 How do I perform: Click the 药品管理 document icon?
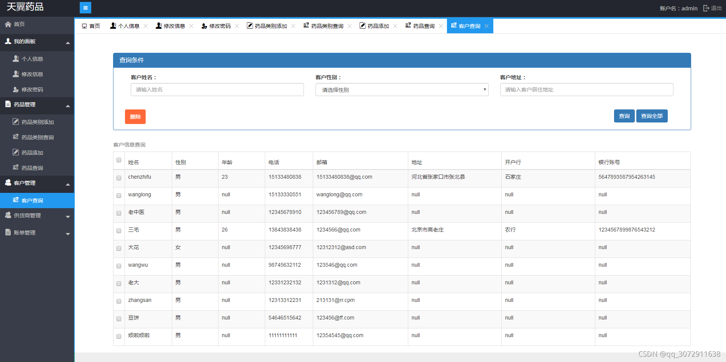pyautogui.click(x=8, y=104)
